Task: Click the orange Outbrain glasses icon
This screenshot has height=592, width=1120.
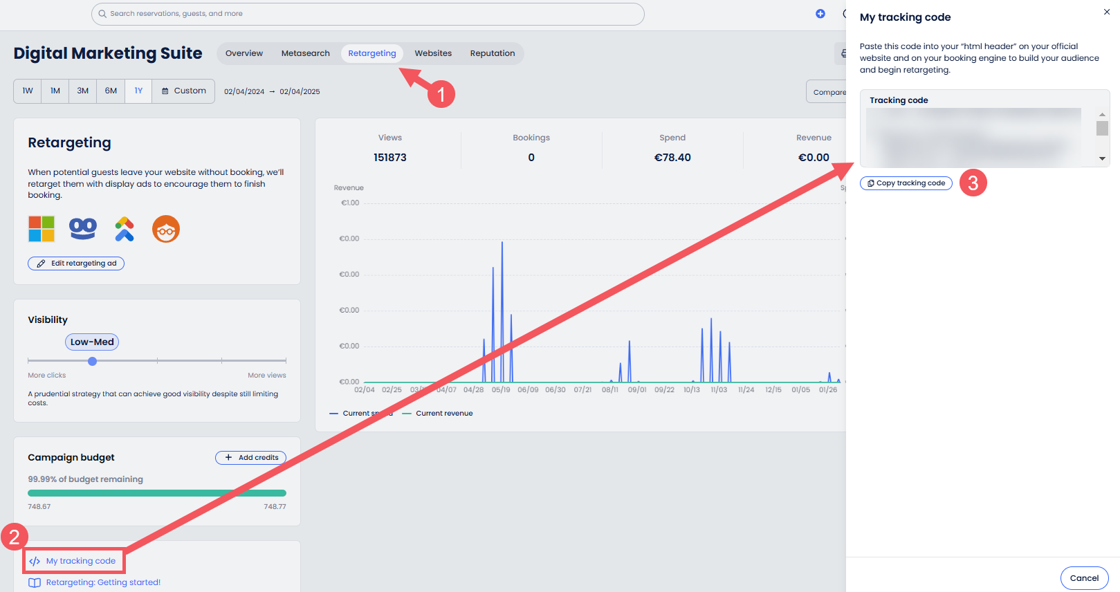Action: [x=166, y=229]
